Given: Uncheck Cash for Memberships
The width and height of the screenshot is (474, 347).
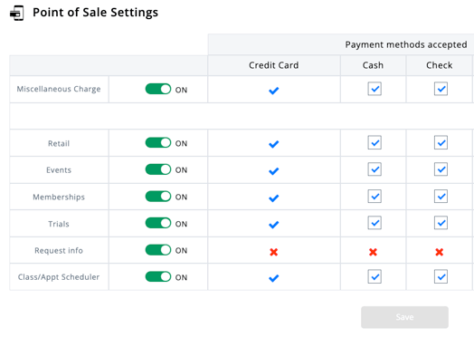Looking at the screenshot, I should pos(374,197).
